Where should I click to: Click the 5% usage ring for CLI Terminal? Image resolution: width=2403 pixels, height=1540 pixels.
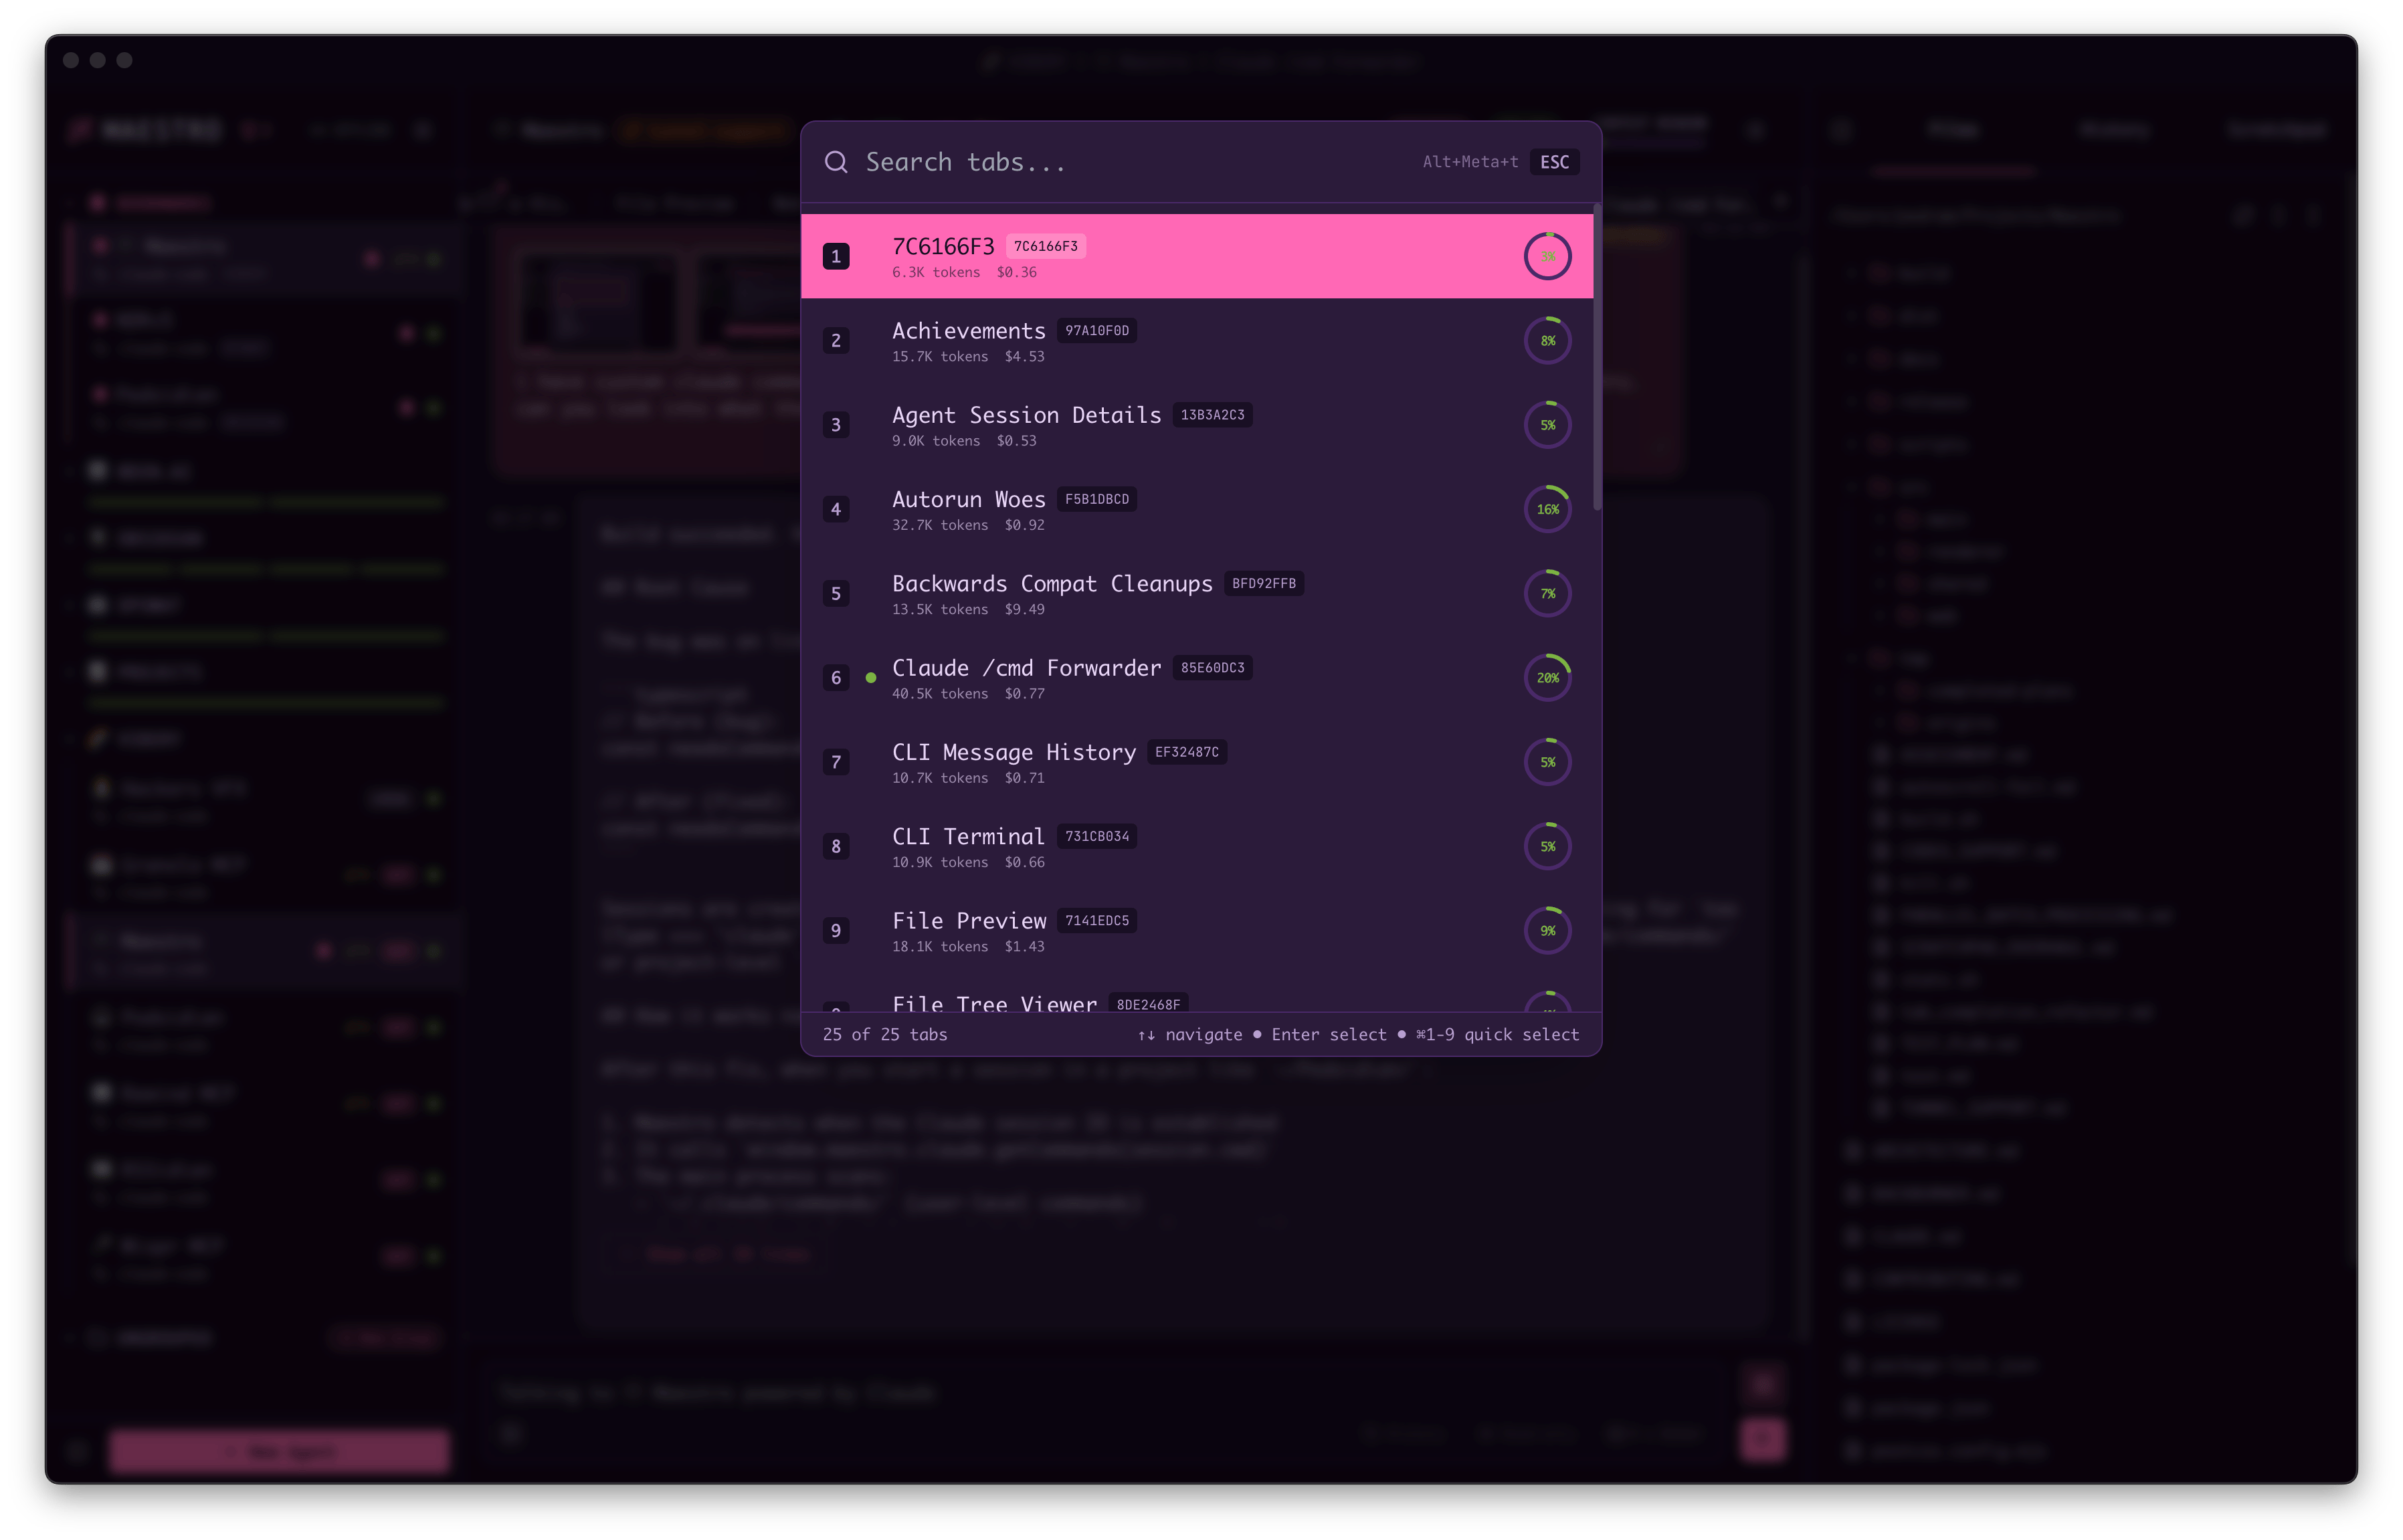tap(1547, 846)
